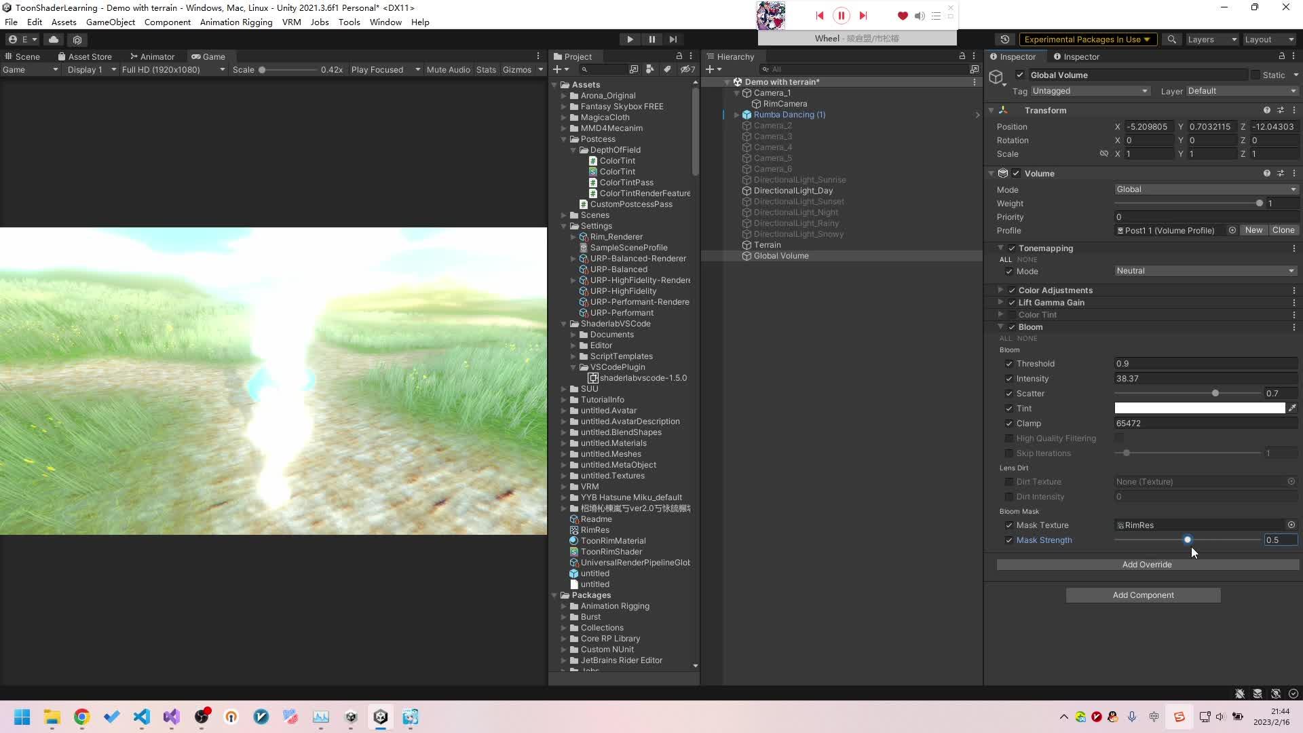Viewport: 1303px width, 733px height.
Task: Toggle visibility of 7 hidden objects in Project panel
Action: pyautogui.click(x=687, y=69)
